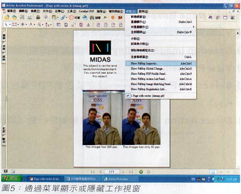Click the Attach file paperclip icon
Viewport: 241px width, 194px height.
coord(63,17)
